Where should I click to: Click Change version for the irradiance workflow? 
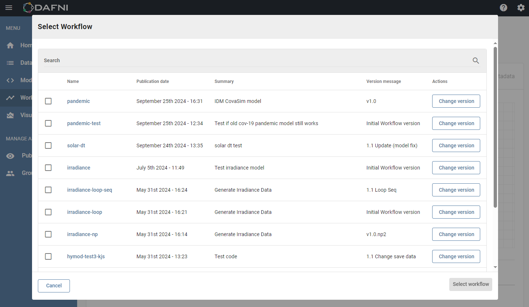point(456,167)
